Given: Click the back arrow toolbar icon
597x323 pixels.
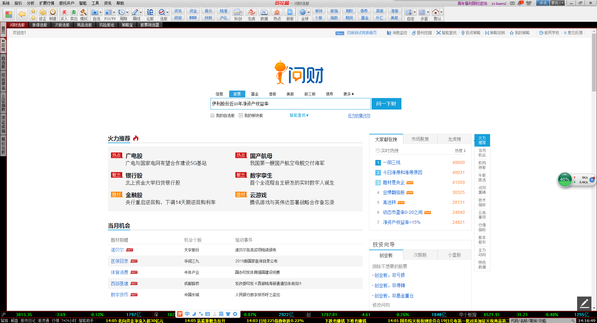Looking at the screenshot, I should [21, 14].
